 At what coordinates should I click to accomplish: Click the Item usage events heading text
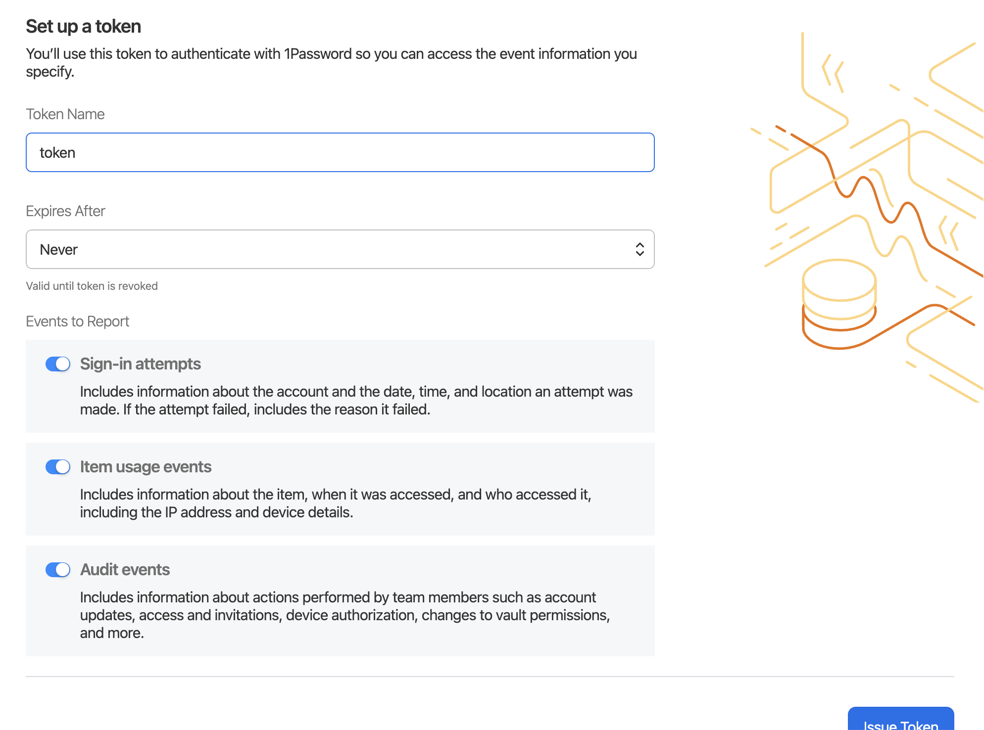tap(146, 467)
